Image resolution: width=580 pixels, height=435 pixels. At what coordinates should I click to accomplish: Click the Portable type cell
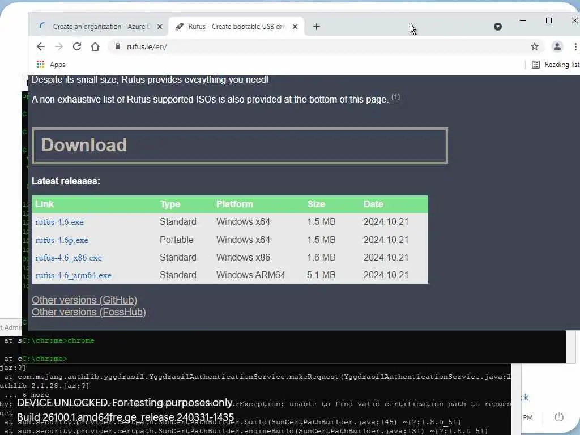pos(177,240)
